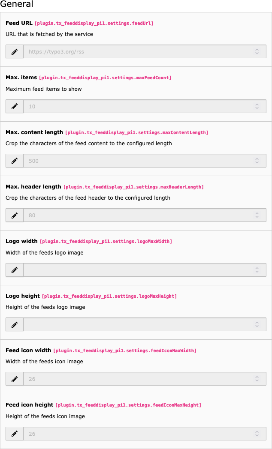Viewport: 272px width, 449px height.
Task: Click the Max. content length field showing 500
Action: [x=137, y=161]
